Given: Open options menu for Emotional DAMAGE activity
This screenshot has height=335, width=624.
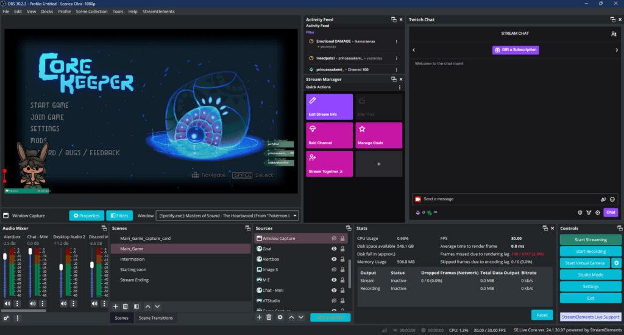Looking at the screenshot, I should 397,41.
